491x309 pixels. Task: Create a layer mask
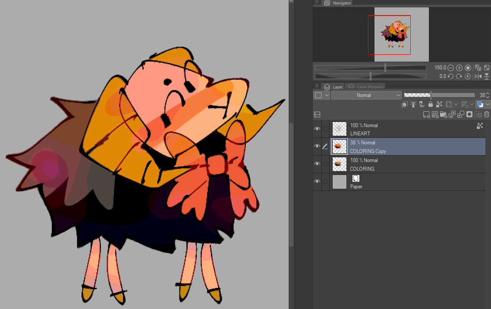tap(469, 114)
